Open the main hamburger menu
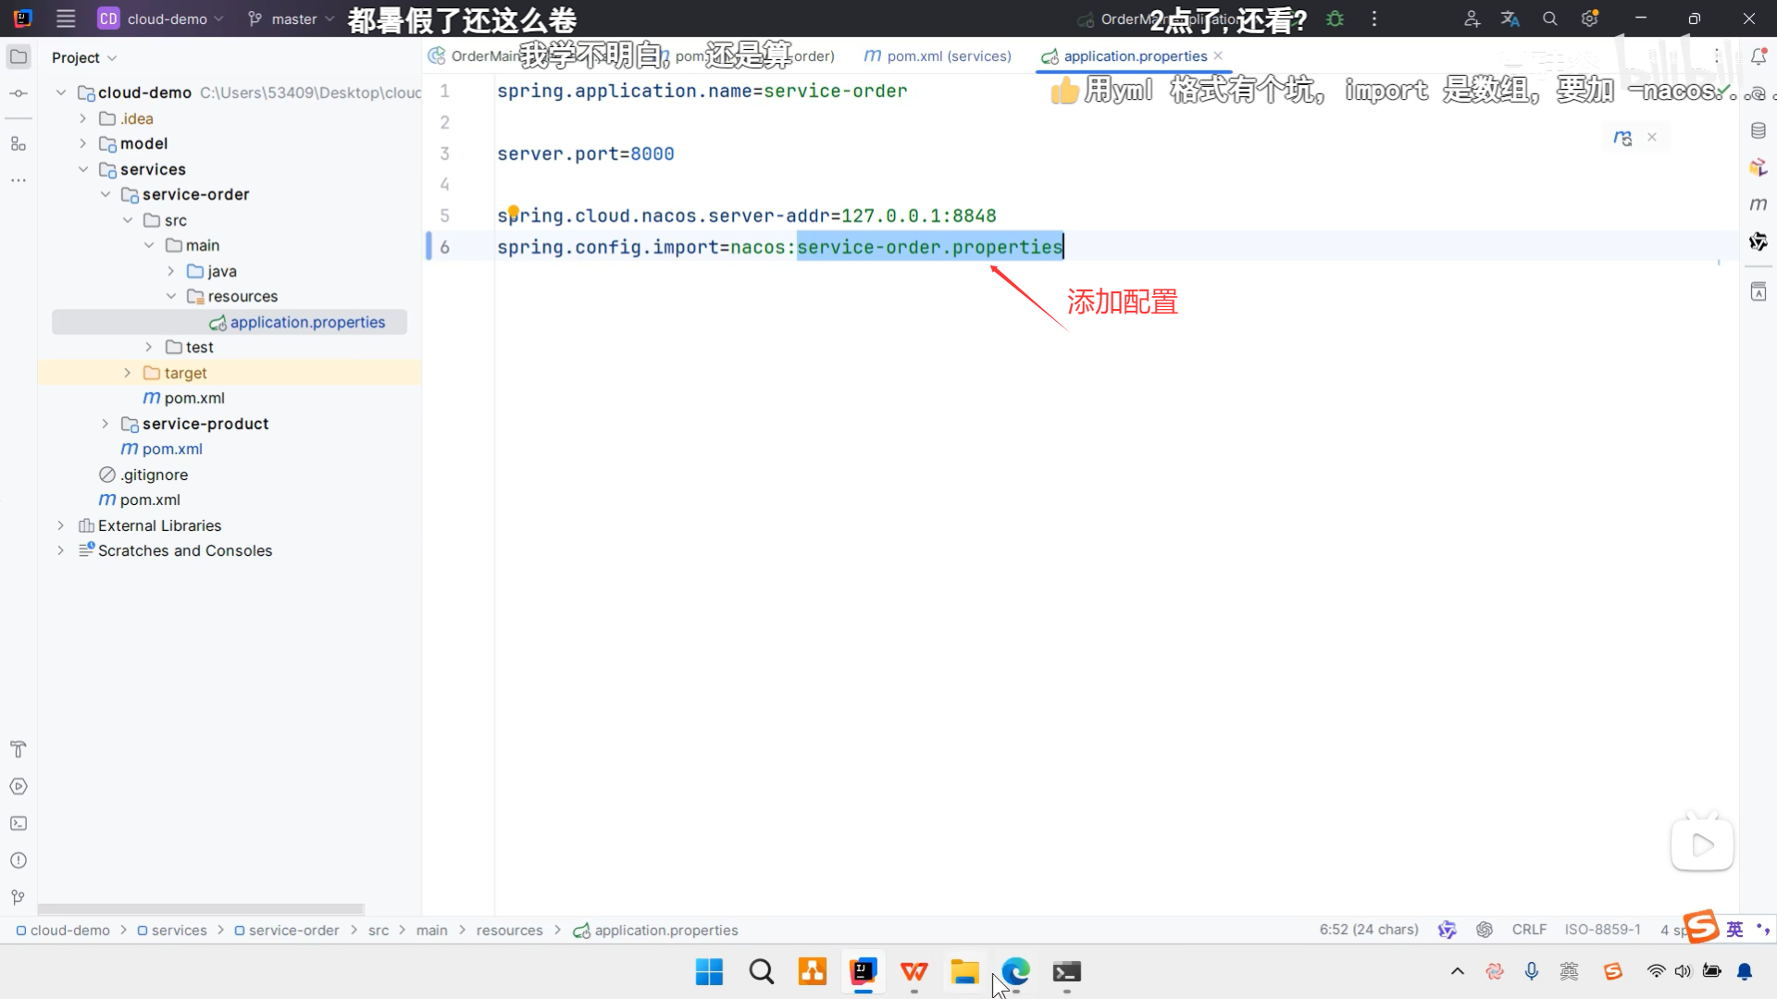This screenshot has height=999, width=1777. click(x=66, y=18)
